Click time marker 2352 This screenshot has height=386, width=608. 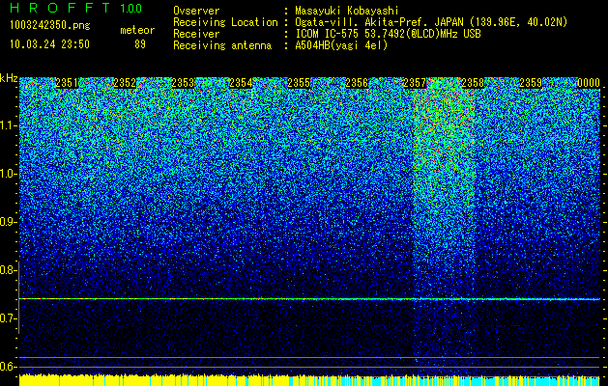pyautogui.click(x=125, y=83)
